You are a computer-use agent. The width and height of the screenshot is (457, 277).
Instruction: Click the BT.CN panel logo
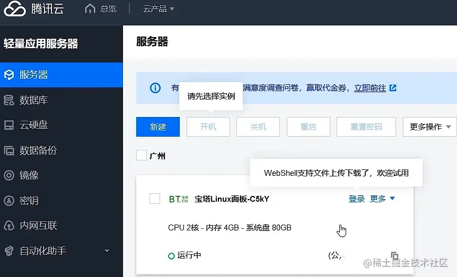pyautogui.click(x=178, y=199)
